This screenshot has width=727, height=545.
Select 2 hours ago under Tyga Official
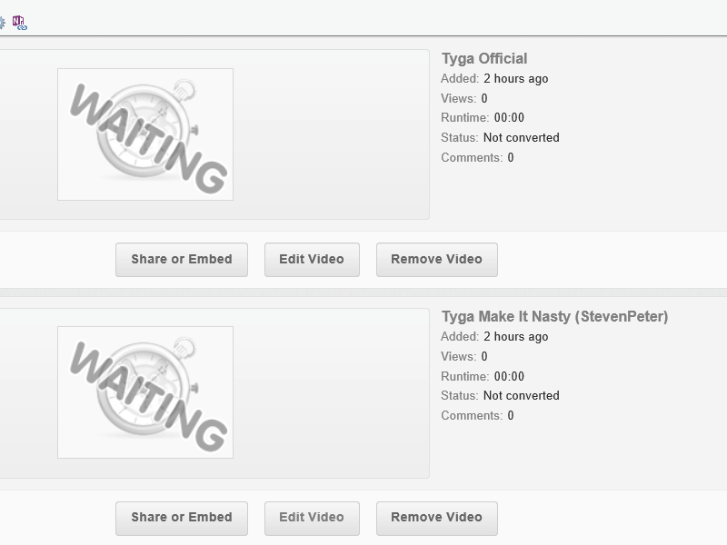pos(515,79)
